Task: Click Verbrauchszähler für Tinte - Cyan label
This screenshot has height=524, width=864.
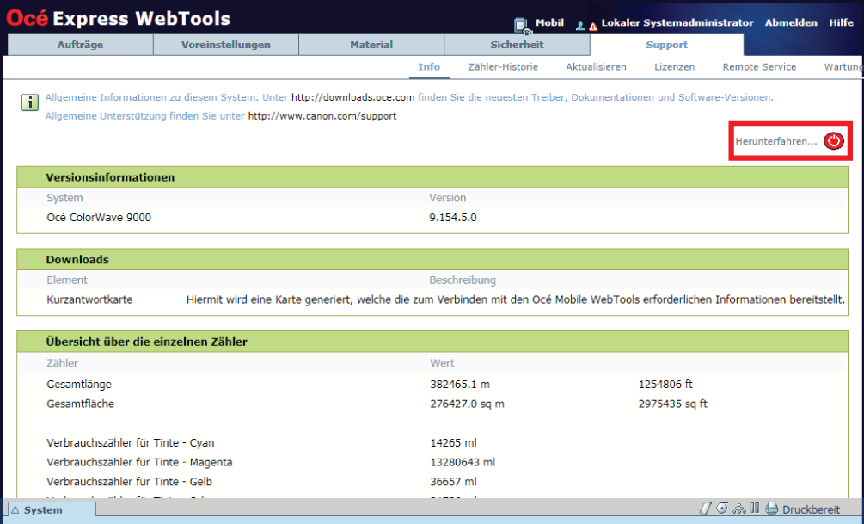Action: tap(131, 442)
